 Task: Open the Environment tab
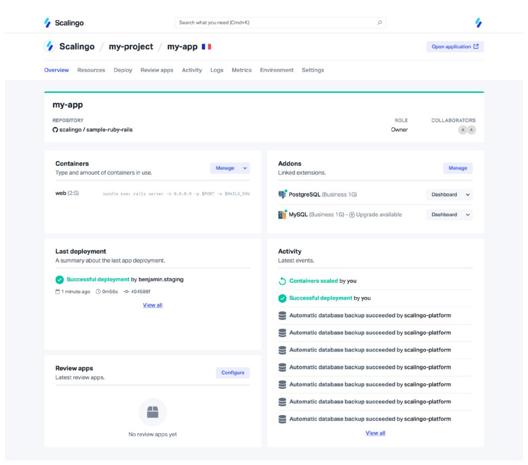[x=277, y=70]
